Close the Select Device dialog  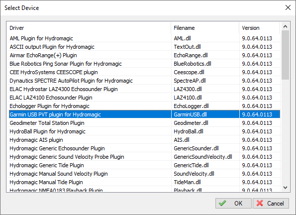[288, 7]
